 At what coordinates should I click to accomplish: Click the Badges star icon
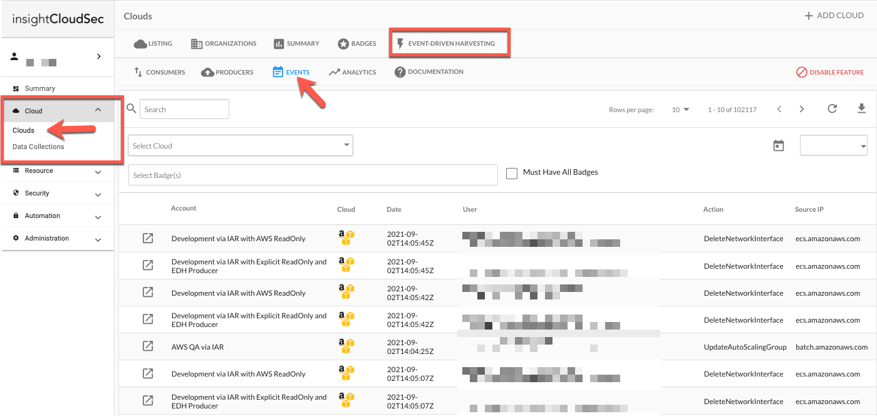[x=343, y=44]
